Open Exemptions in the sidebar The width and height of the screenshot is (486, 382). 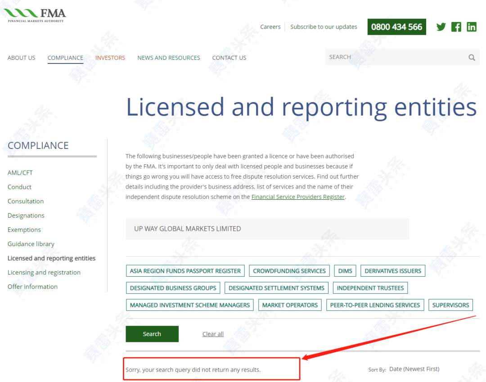coord(24,230)
